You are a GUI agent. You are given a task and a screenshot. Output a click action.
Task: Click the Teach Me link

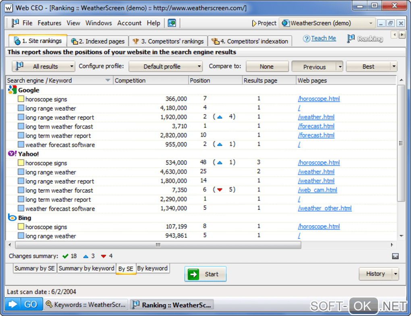click(x=324, y=39)
